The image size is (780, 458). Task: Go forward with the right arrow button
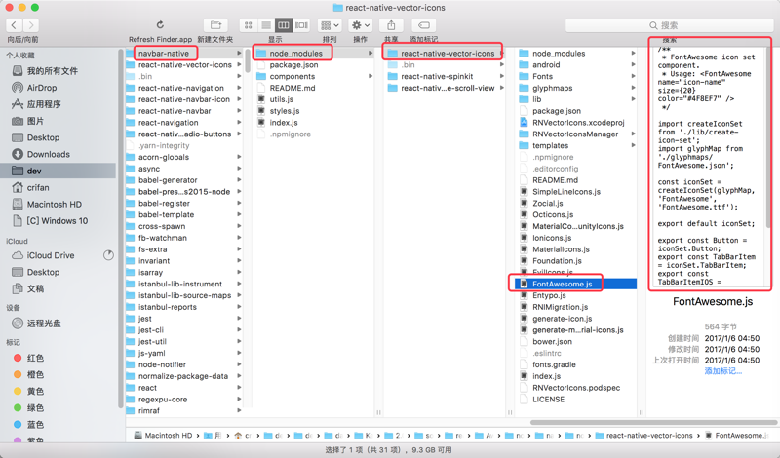coord(31,25)
